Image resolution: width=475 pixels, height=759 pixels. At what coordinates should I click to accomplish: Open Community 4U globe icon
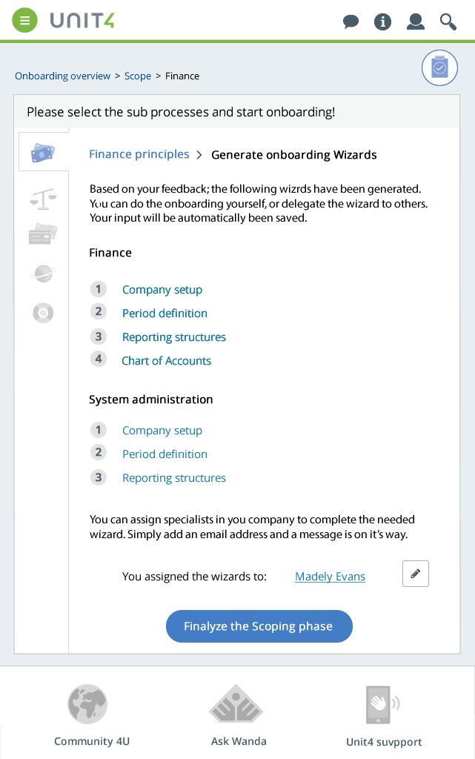click(87, 704)
